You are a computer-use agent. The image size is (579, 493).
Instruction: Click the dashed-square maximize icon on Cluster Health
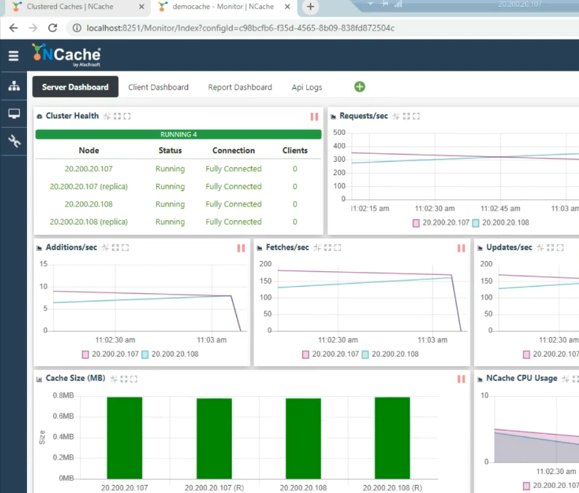(x=117, y=117)
